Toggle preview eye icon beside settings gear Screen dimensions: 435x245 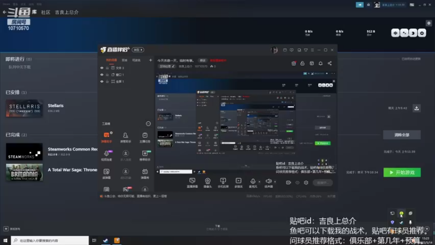(297, 182)
